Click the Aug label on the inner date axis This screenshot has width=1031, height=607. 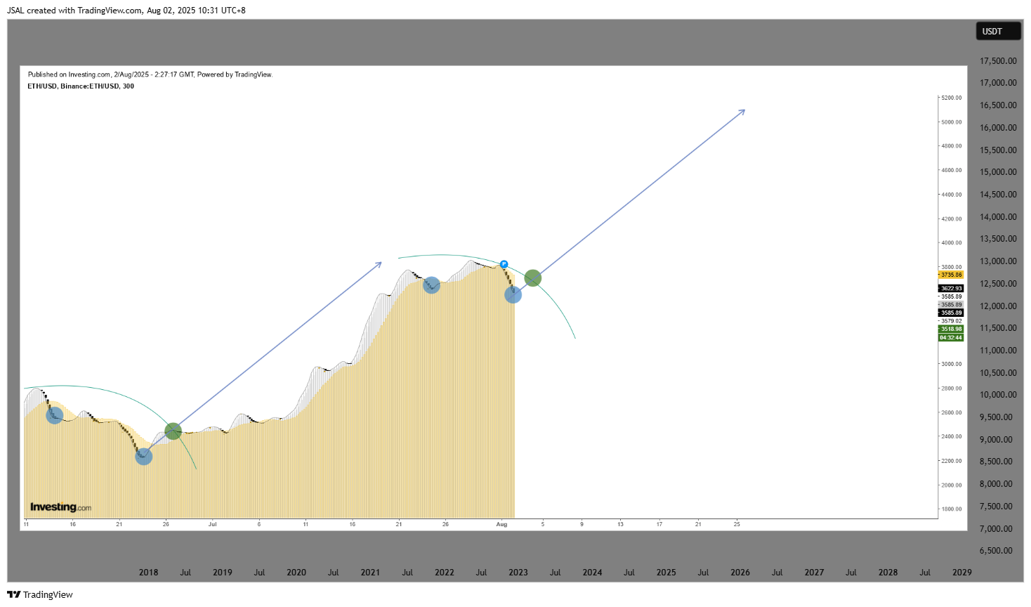tap(501, 524)
